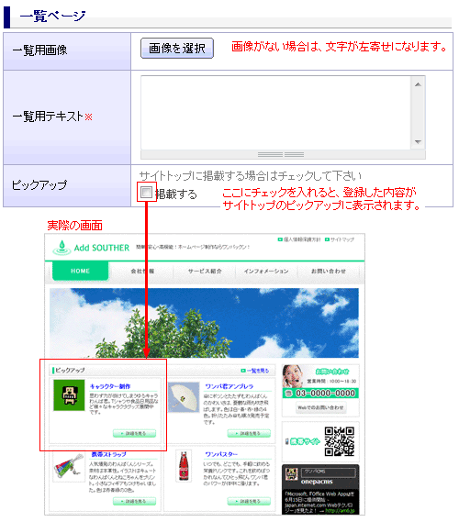
Task: Open the ワンパスター title link
Action: click(221, 454)
